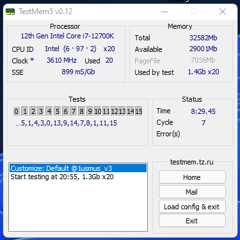Click the SSE speed 899 mS/Gb

pos(78,72)
